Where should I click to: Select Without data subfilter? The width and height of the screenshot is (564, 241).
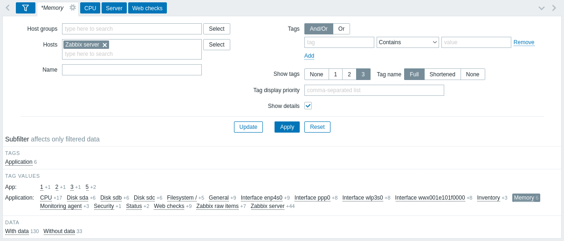tap(59, 231)
